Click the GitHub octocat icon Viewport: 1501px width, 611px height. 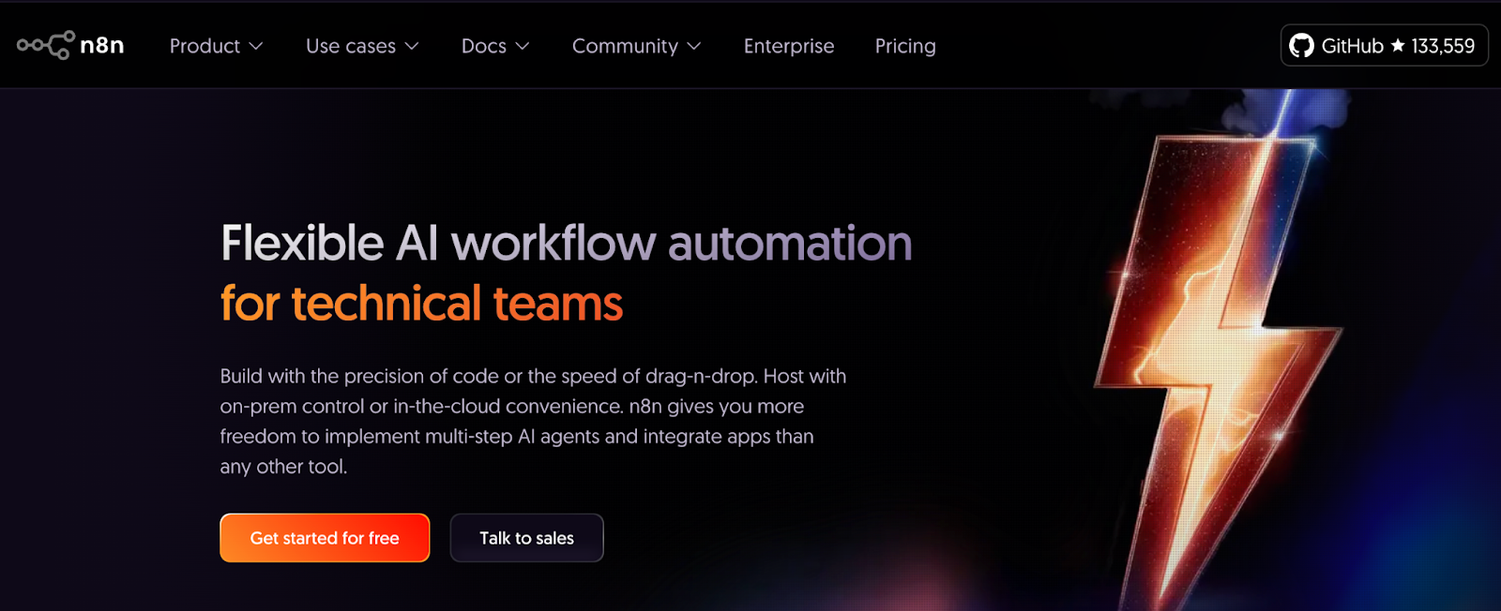click(x=1301, y=46)
